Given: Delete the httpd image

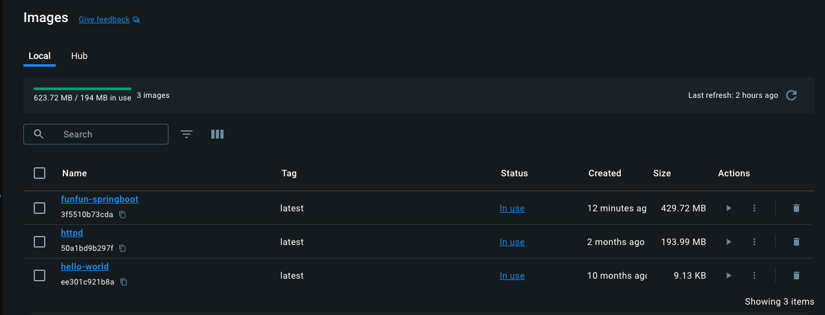Looking at the screenshot, I should pos(796,242).
